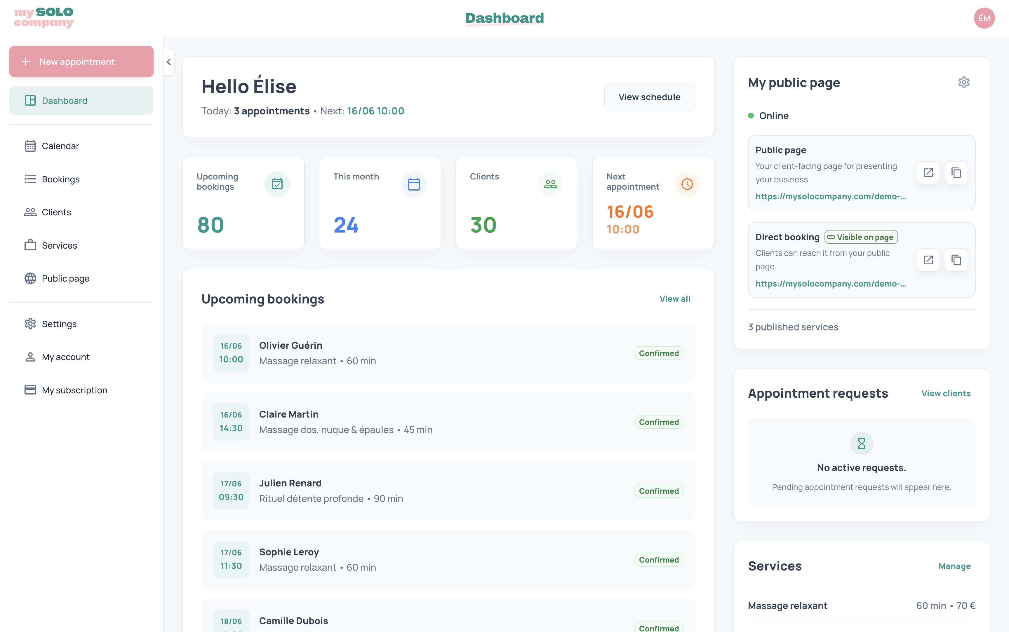Select Clients in the sidebar

click(x=81, y=212)
